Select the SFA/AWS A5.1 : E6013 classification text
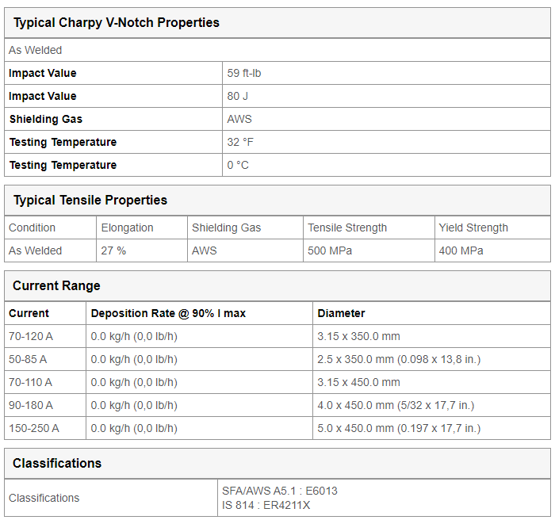 pyautogui.click(x=280, y=491)
